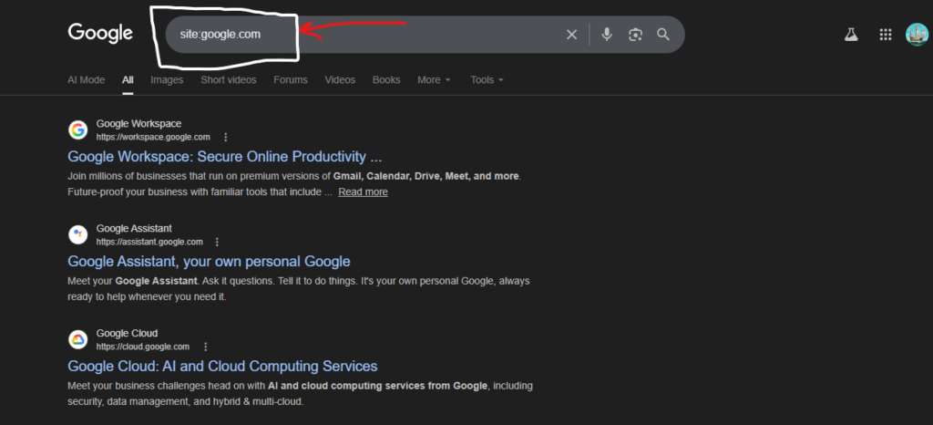Click Read more in the Workspace snippet
The height and width of the screenshot is (425, 933).
(363, 192)
